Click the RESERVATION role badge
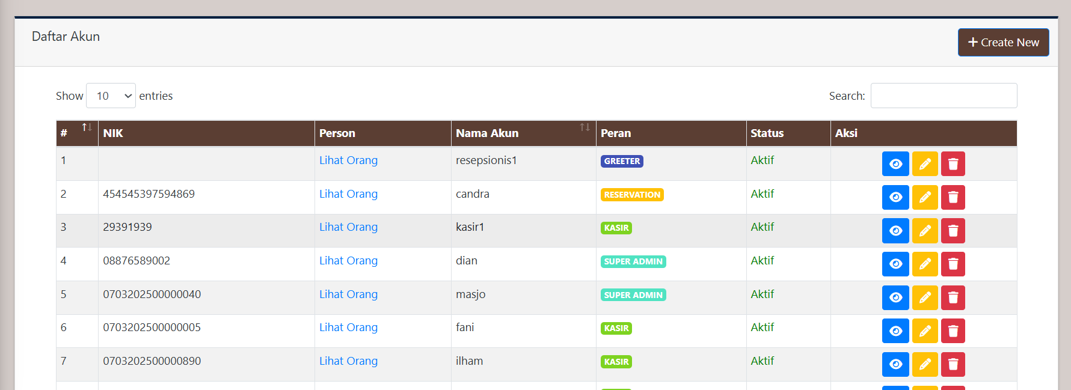This screenshot has height=390, width=1071. tap(632, 195)
